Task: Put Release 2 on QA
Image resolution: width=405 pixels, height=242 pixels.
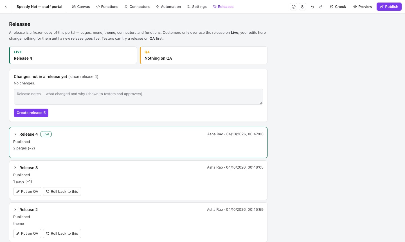Action: 27,234
